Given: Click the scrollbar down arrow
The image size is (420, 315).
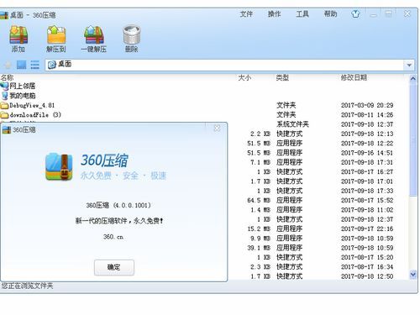Looking at the screenshot, I should tap(413, 275).
